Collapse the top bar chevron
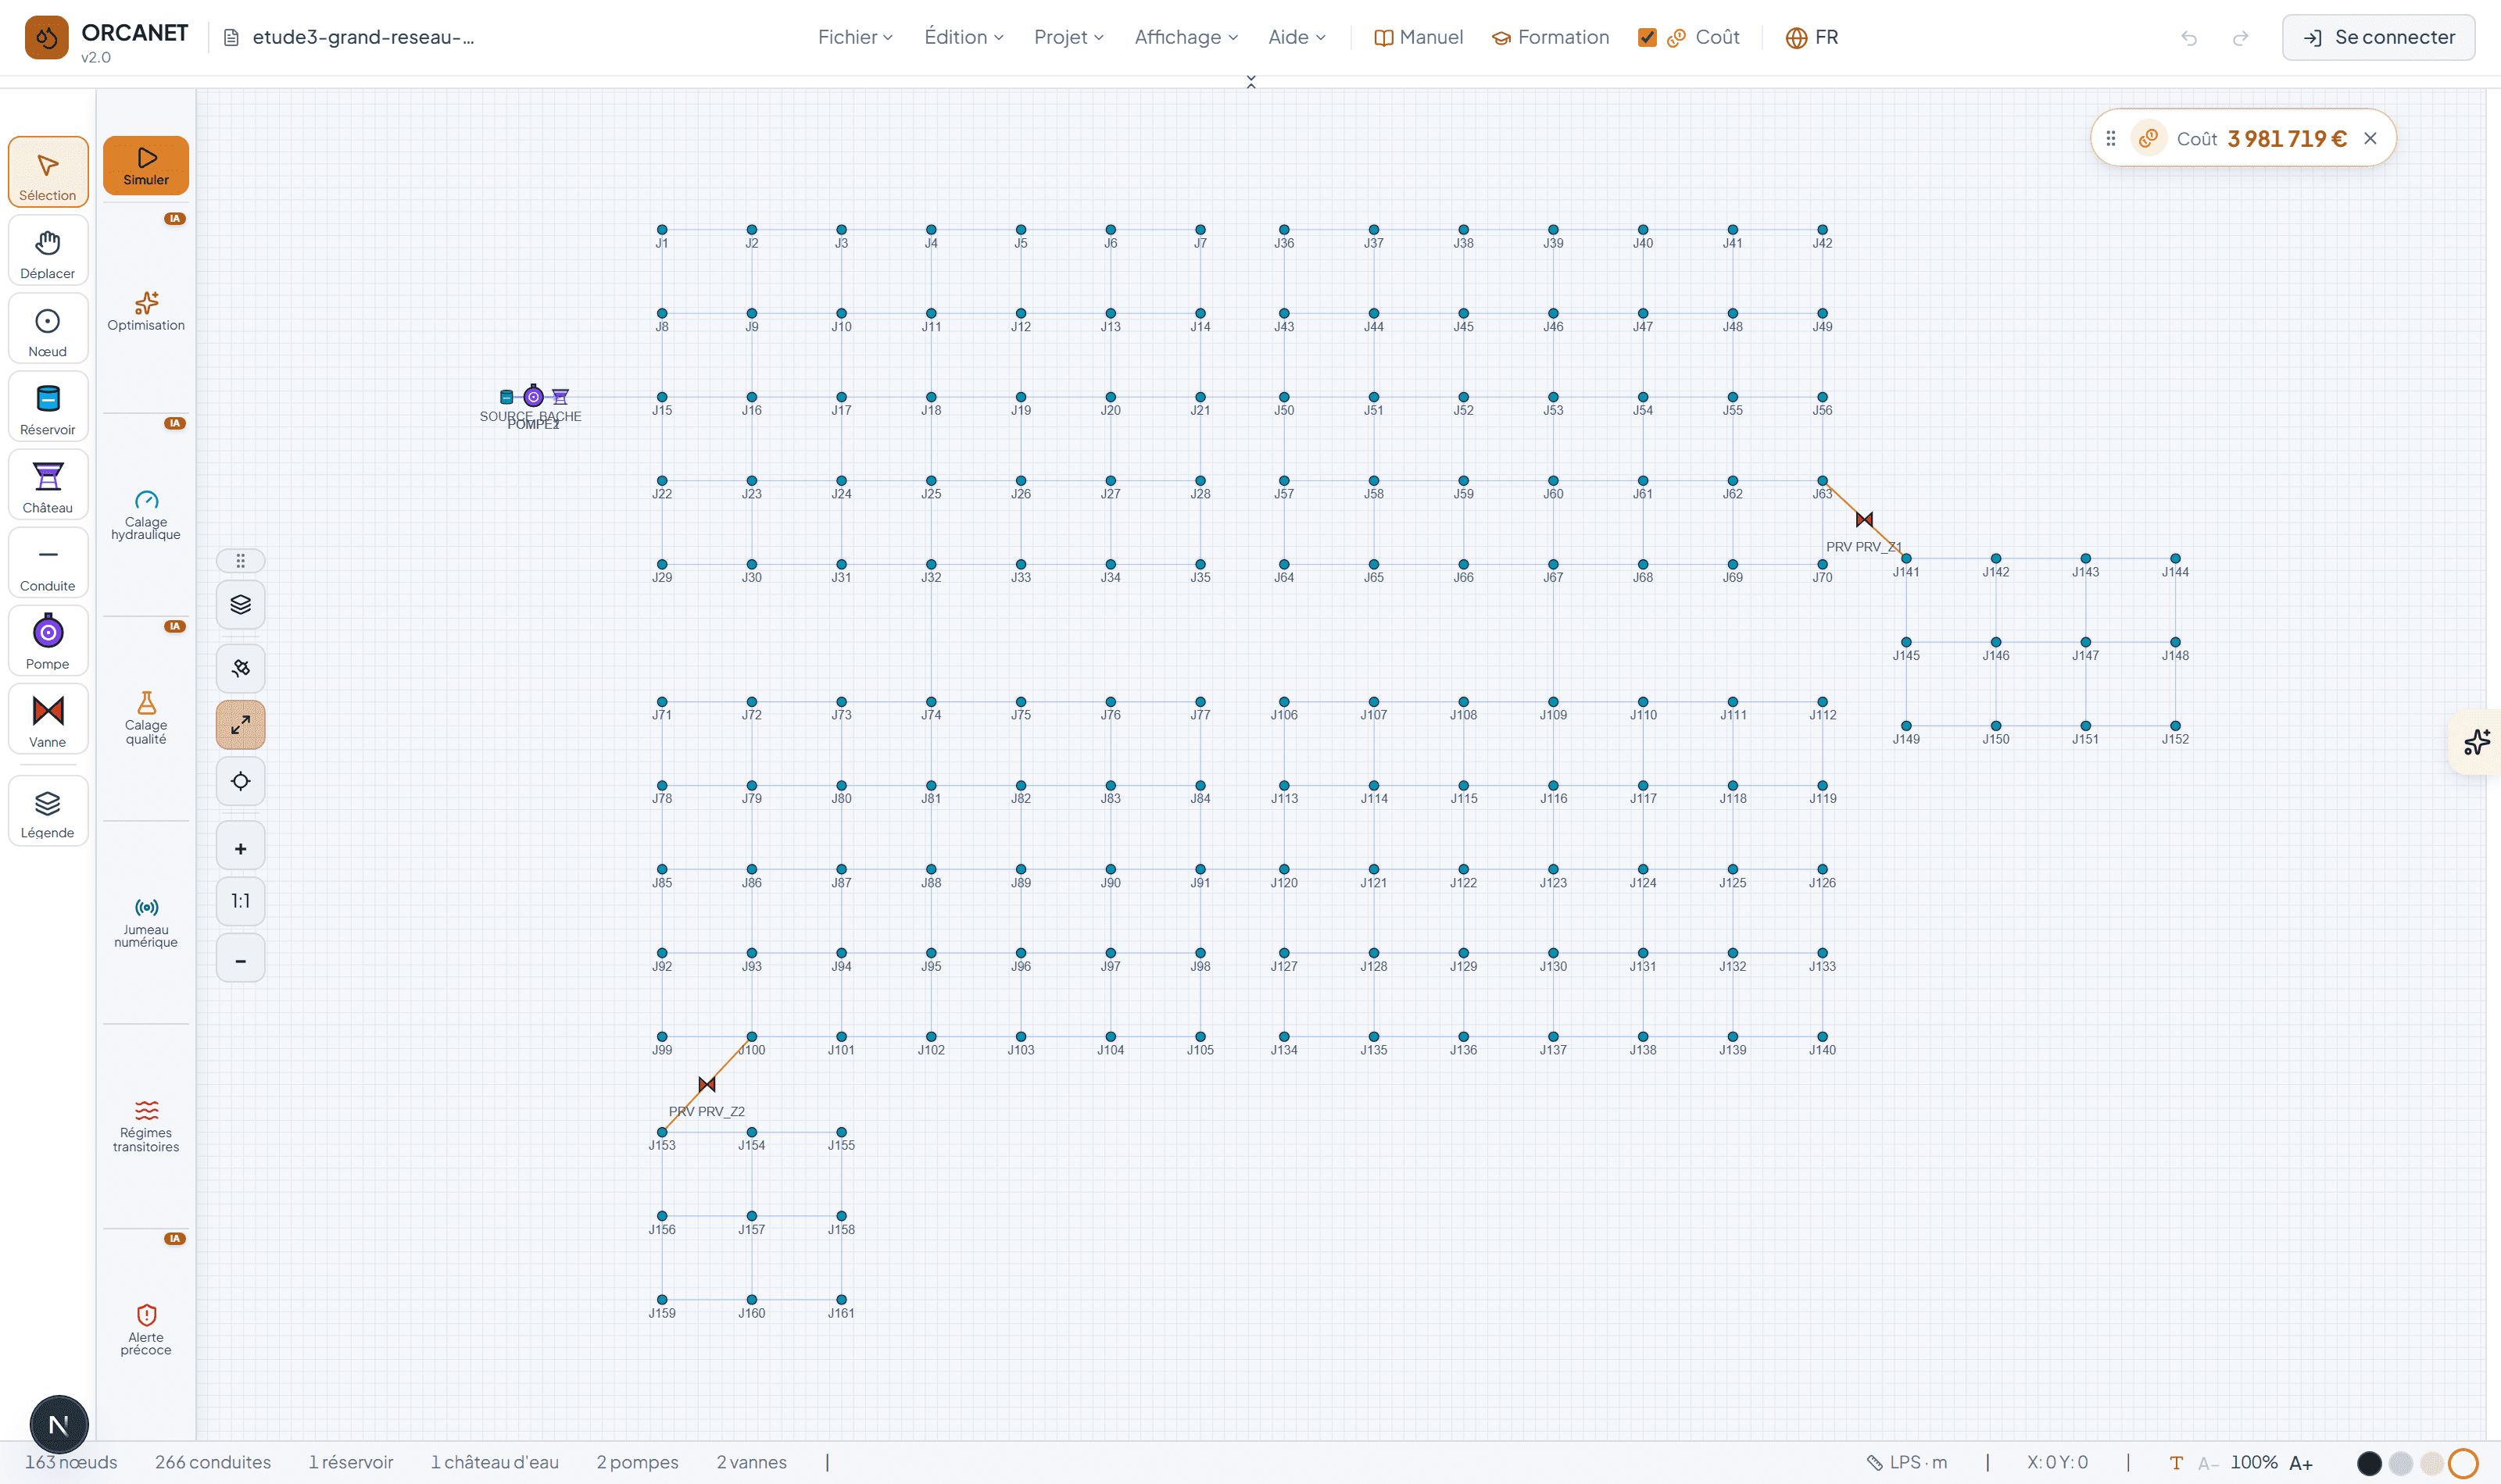 [x=1250, y=82]
